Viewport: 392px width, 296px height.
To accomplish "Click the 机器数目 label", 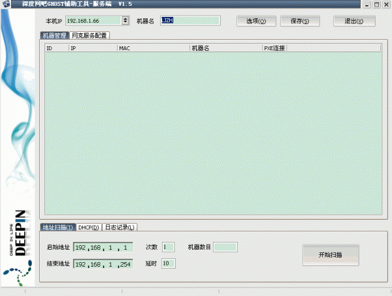I will [x=199, y=247].
